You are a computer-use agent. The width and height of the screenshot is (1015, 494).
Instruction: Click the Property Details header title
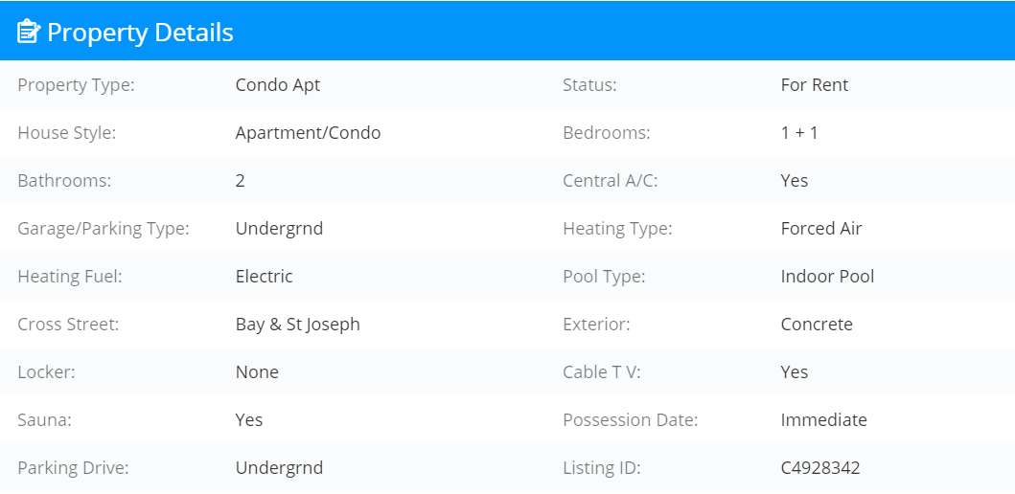[x=140, y=32]
